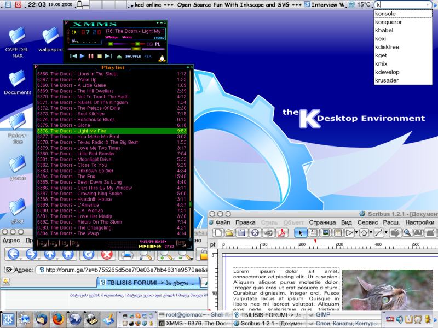Open the Страница menu in Scribus
Screen dimensions: 438x328
click(x=322, y=222)
